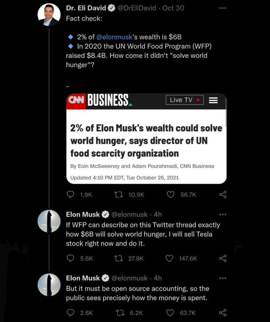
Task: Share Dr. Eli David's tweet
Action: click(223, 194)
